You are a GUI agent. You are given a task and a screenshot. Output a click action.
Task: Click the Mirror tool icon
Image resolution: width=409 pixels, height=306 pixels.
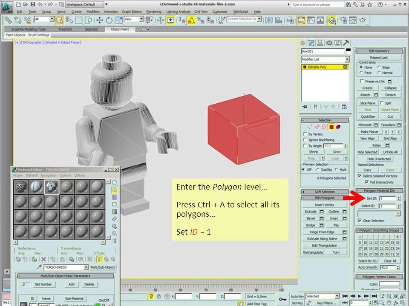pos(269,20)
